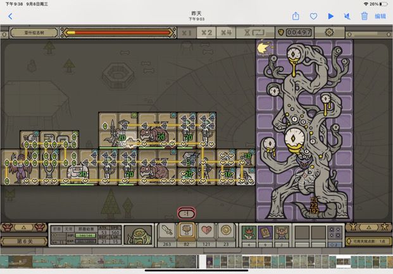Tap the pink pill button below the board
Image resolution: width=393 pixels, height=274 pixels.
coord(187,214)
